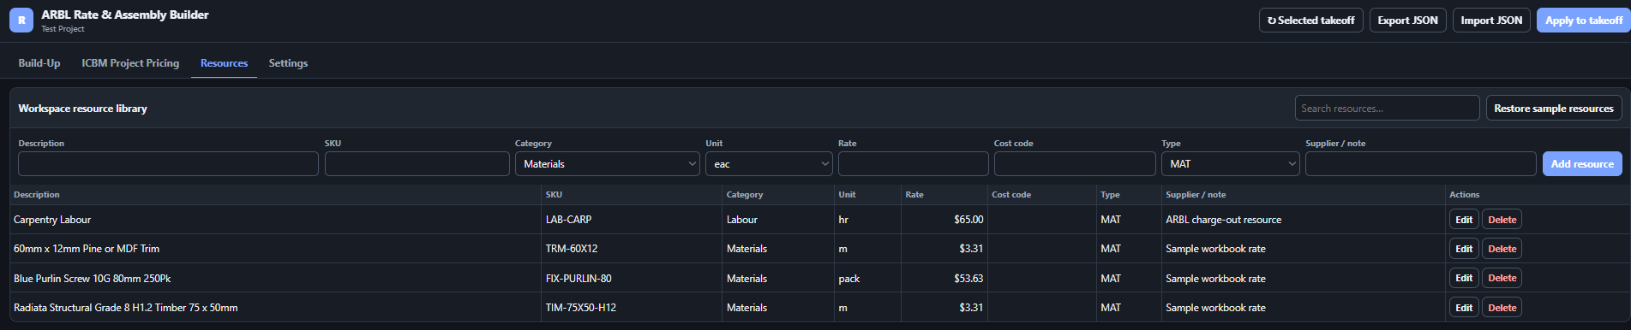Click the Export JSON button
The image size is (1631, 330).
coord(1407,21)
